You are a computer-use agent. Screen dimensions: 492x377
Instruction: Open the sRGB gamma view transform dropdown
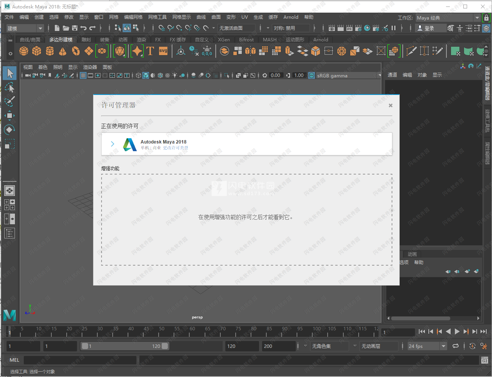tap(348, 75)
